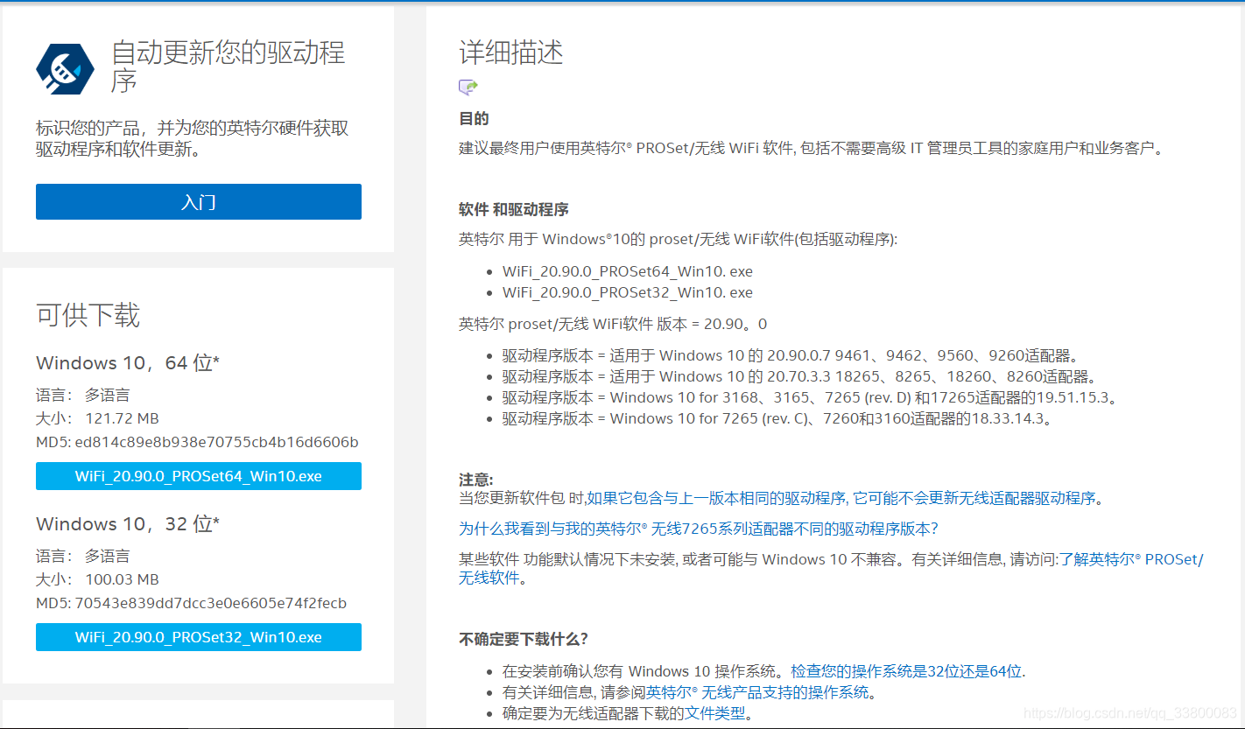This screenshot has height=729, width=1245.
Task: Open link about same driver as previous version
Action: (x=841, y=498)
